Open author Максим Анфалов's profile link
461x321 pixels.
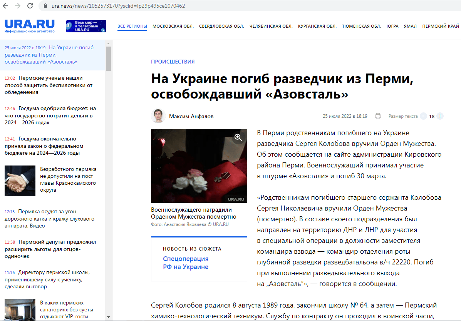pyautogui.click(x=191, y=116)
